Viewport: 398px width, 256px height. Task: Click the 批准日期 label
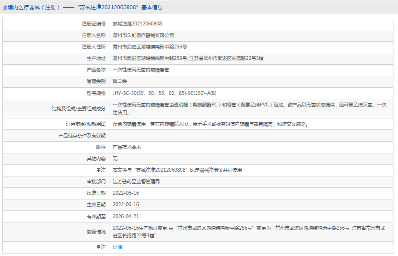point(96,193)
